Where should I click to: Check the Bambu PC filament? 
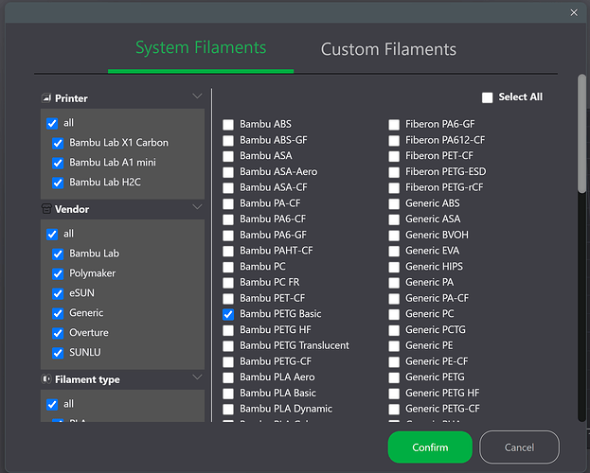click(228, 267)
